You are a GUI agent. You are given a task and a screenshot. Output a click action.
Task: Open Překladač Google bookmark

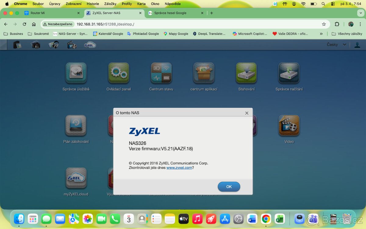coord(143,34)
